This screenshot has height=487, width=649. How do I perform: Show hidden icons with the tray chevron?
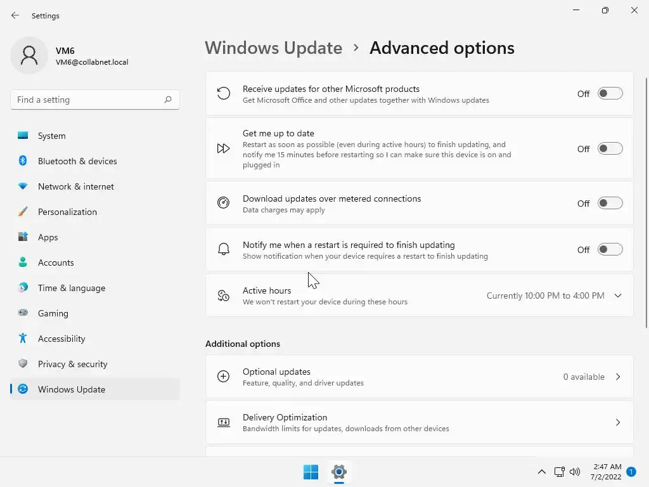point(541,472)
